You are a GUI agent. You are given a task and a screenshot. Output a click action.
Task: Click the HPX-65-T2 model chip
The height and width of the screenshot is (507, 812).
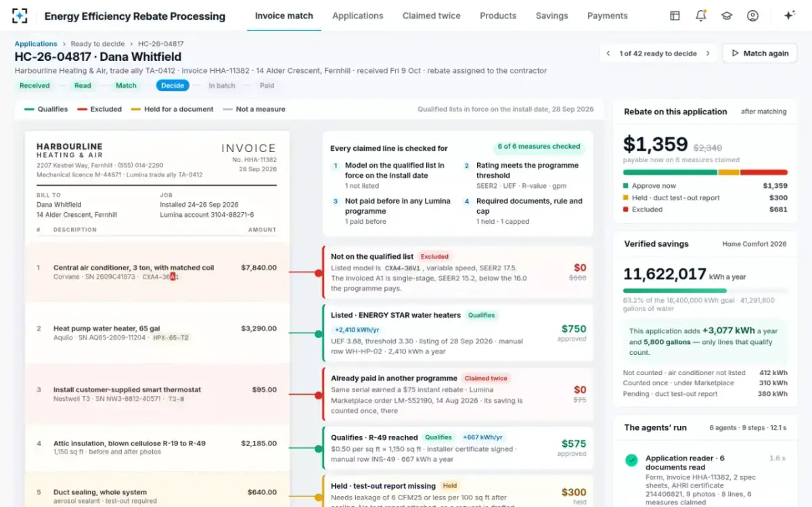(171, 338)
